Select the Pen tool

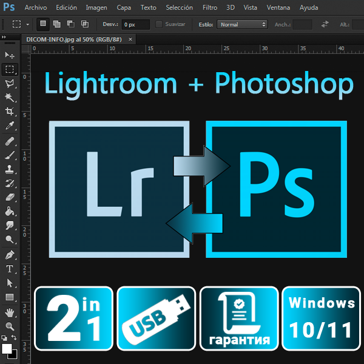tap(10, 255)
